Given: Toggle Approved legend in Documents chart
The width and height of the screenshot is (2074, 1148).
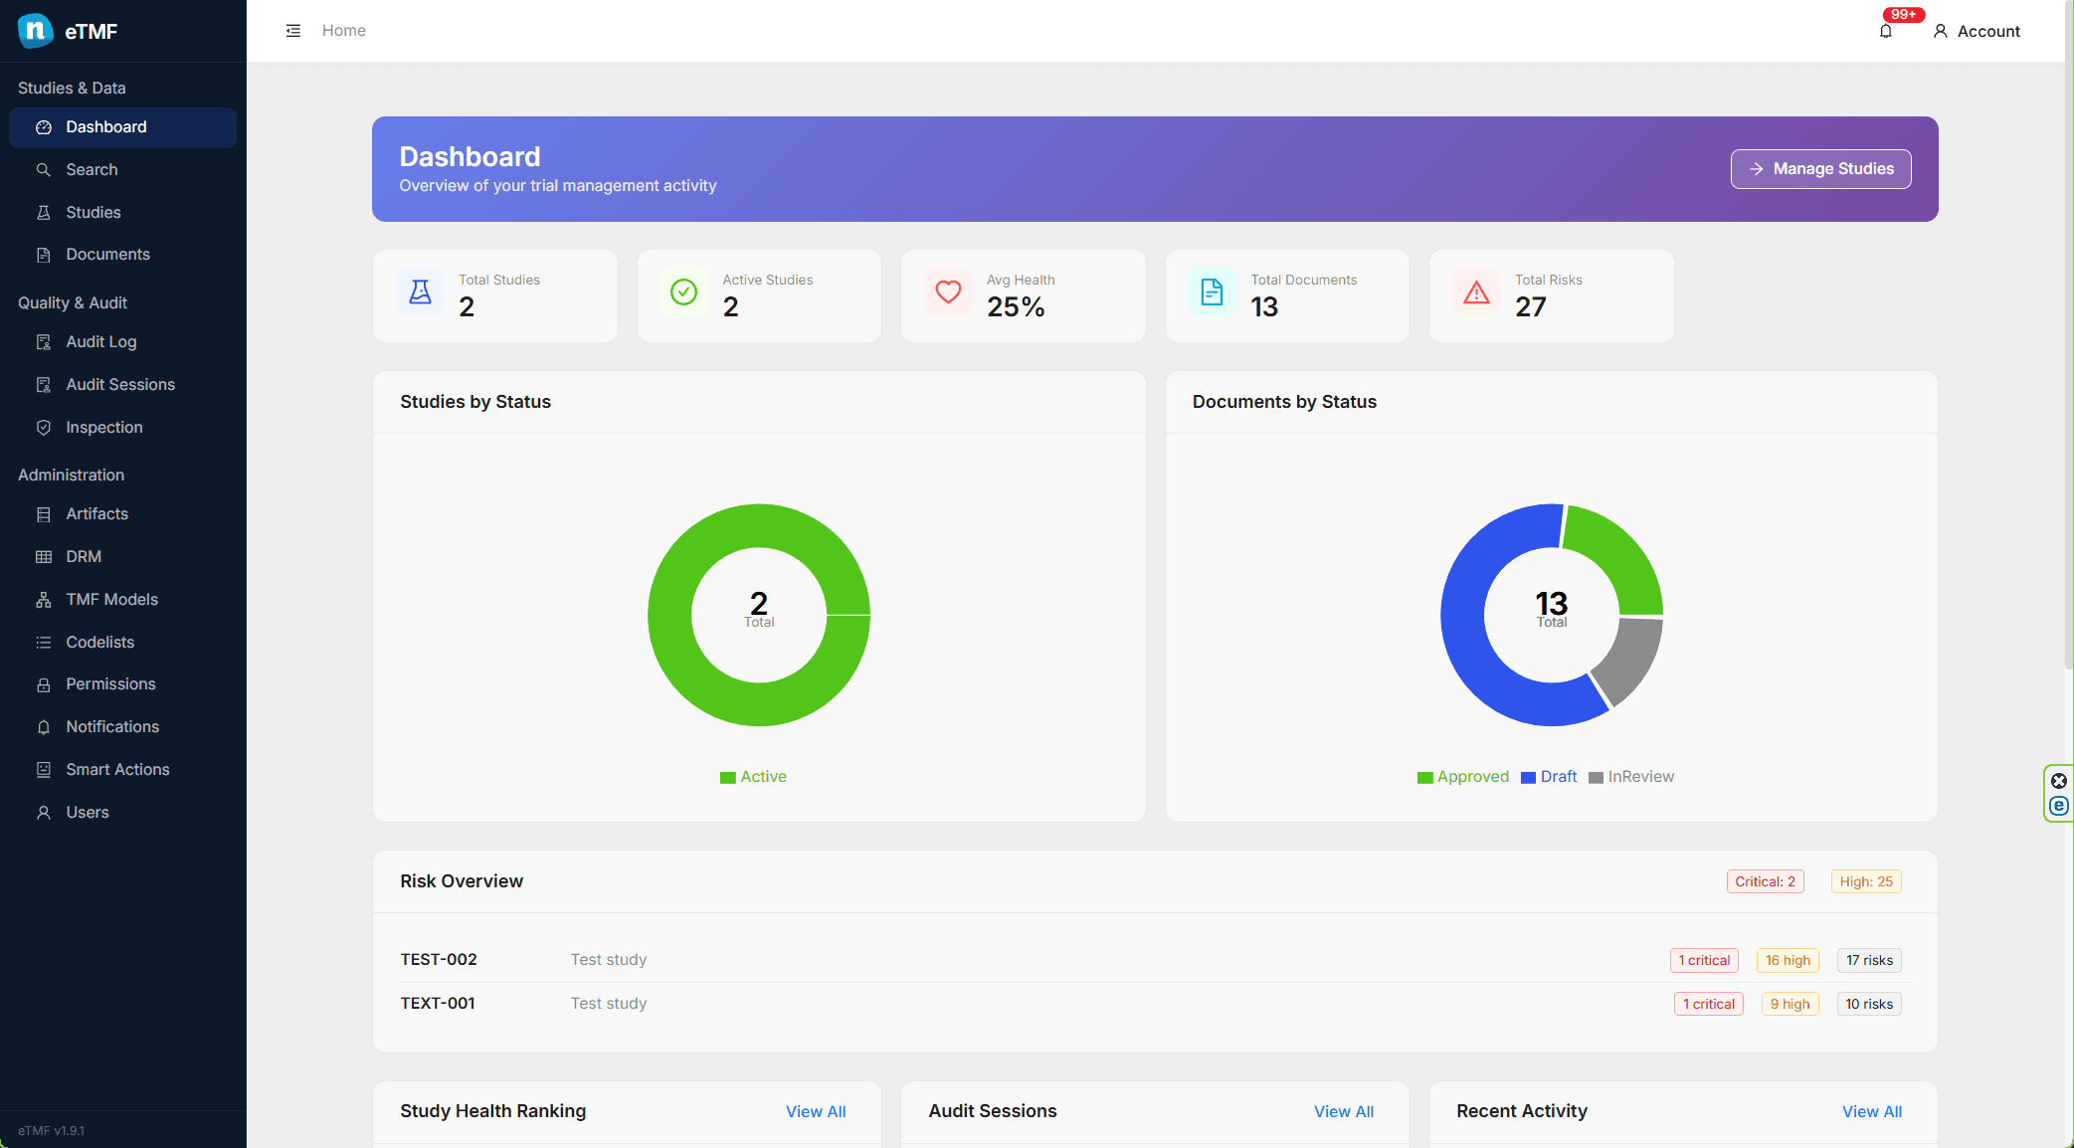Looking at the screenshot, I should click(1463, 777).
